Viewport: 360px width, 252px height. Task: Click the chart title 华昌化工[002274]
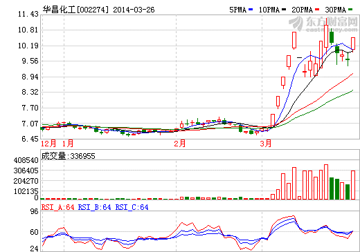pos(75,10)
